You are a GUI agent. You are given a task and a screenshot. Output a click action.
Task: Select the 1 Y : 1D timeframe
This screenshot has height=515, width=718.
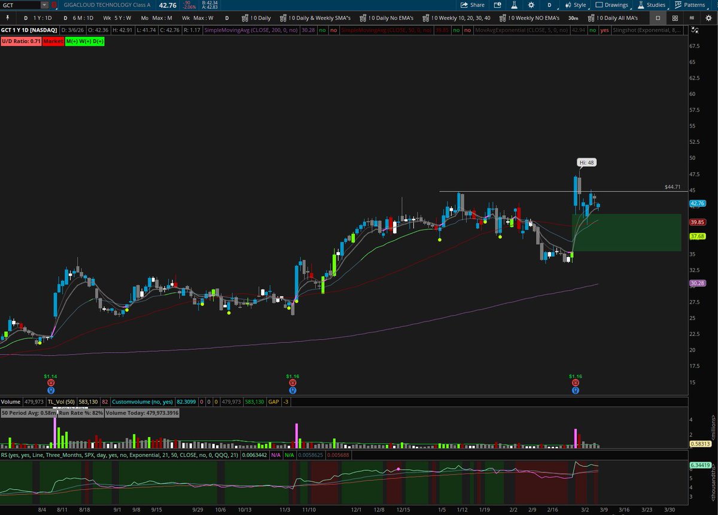[x=38, y=18]
